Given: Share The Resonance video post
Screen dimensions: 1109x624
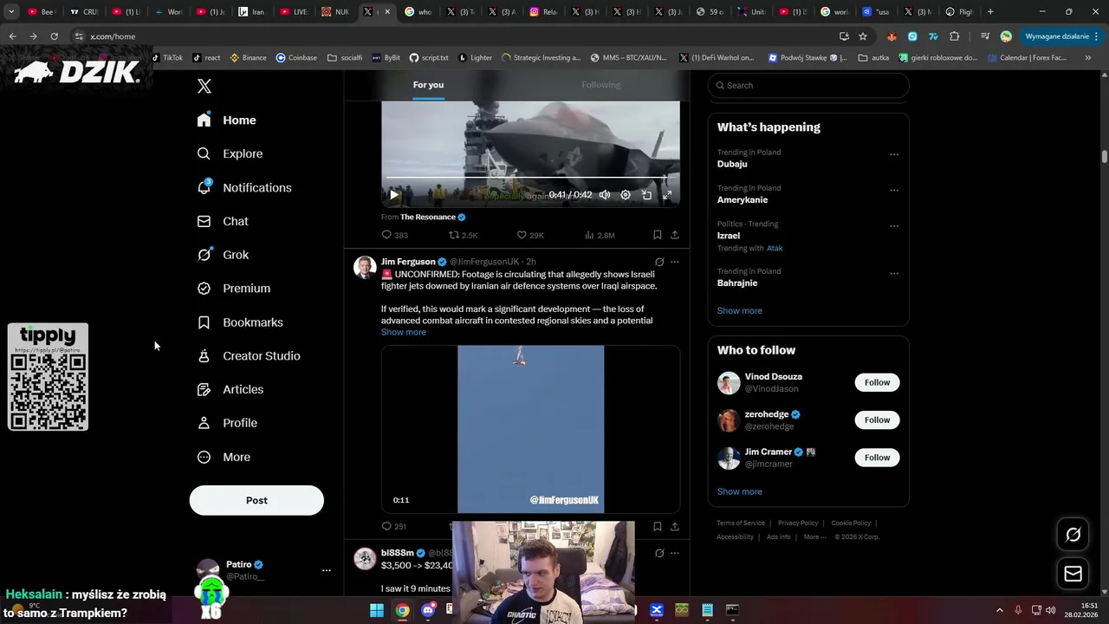Looking at the screenshot, I should (x=675, y=235).
